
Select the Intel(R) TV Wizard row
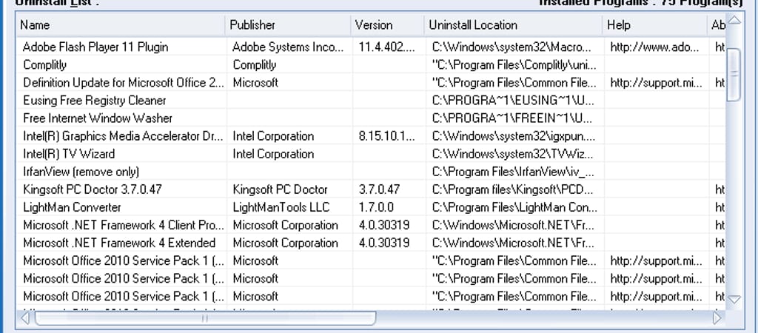coord(69,154)
